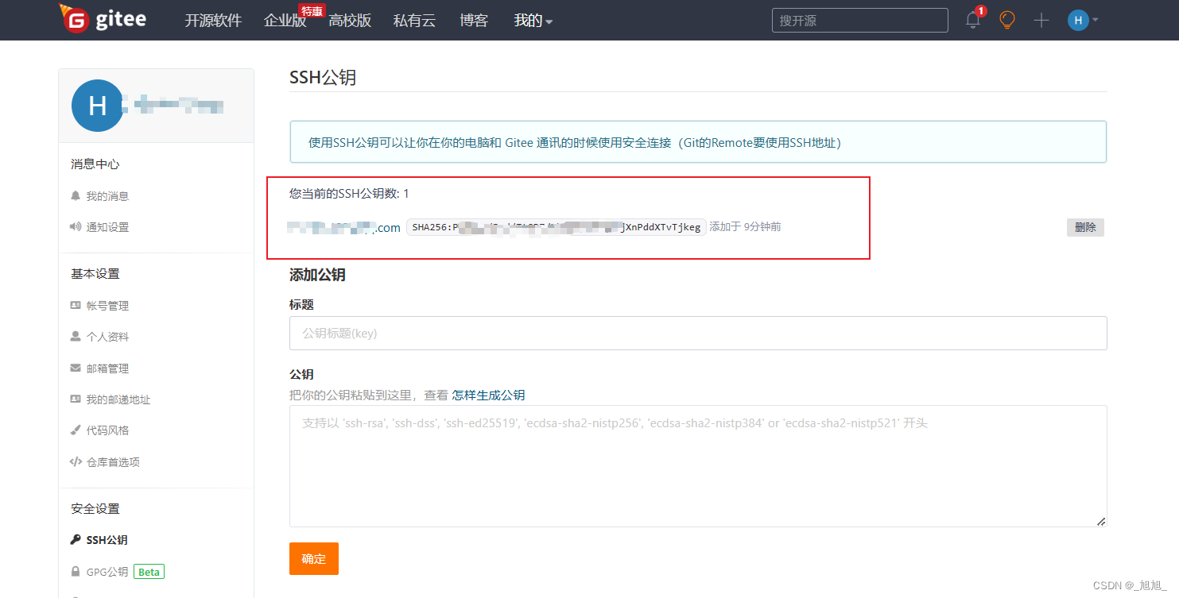1179x598 pixels.
Task: Click the key icon beside SSH公钥
Action: click(x=76, y=540)
